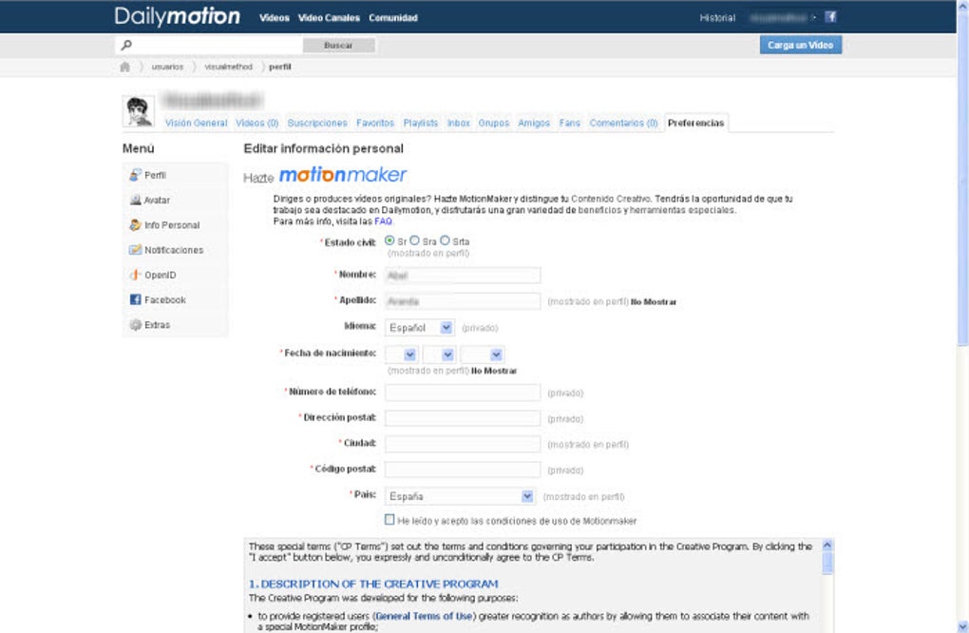
Task: Click the Notificaciones menu icon
Action: (x=135, y=250)
